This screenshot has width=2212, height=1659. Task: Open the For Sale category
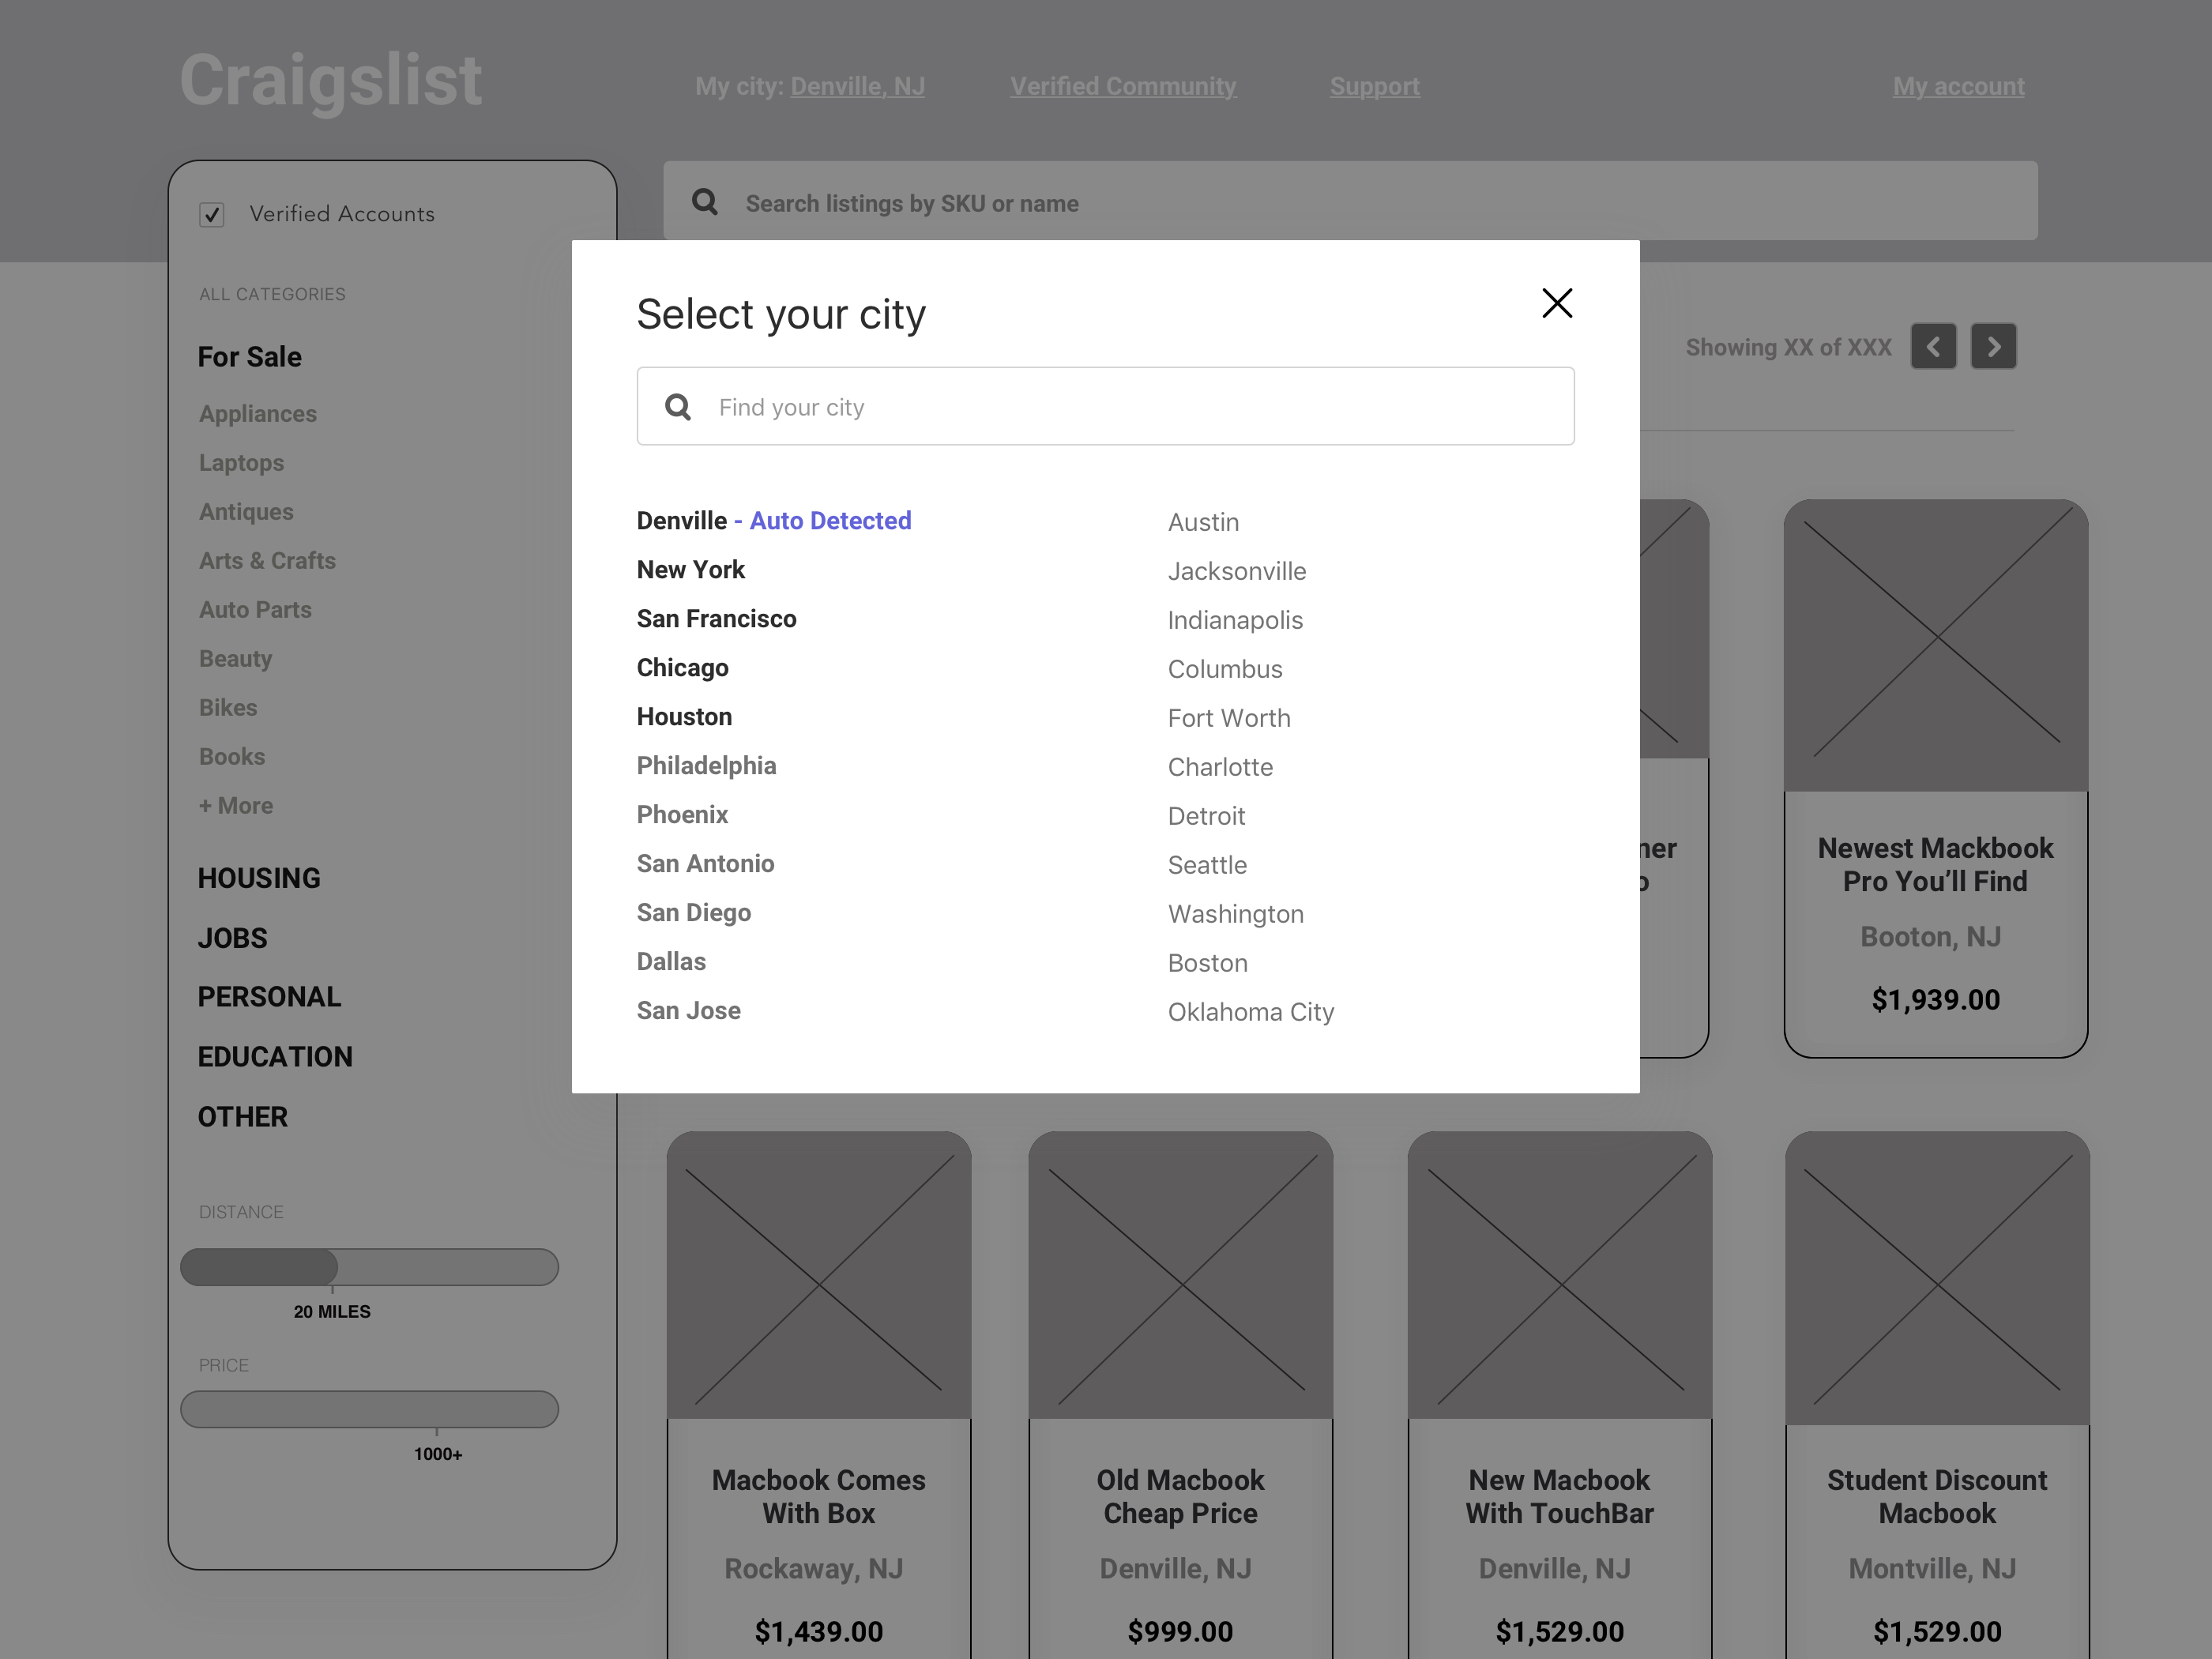pos(250,357)
